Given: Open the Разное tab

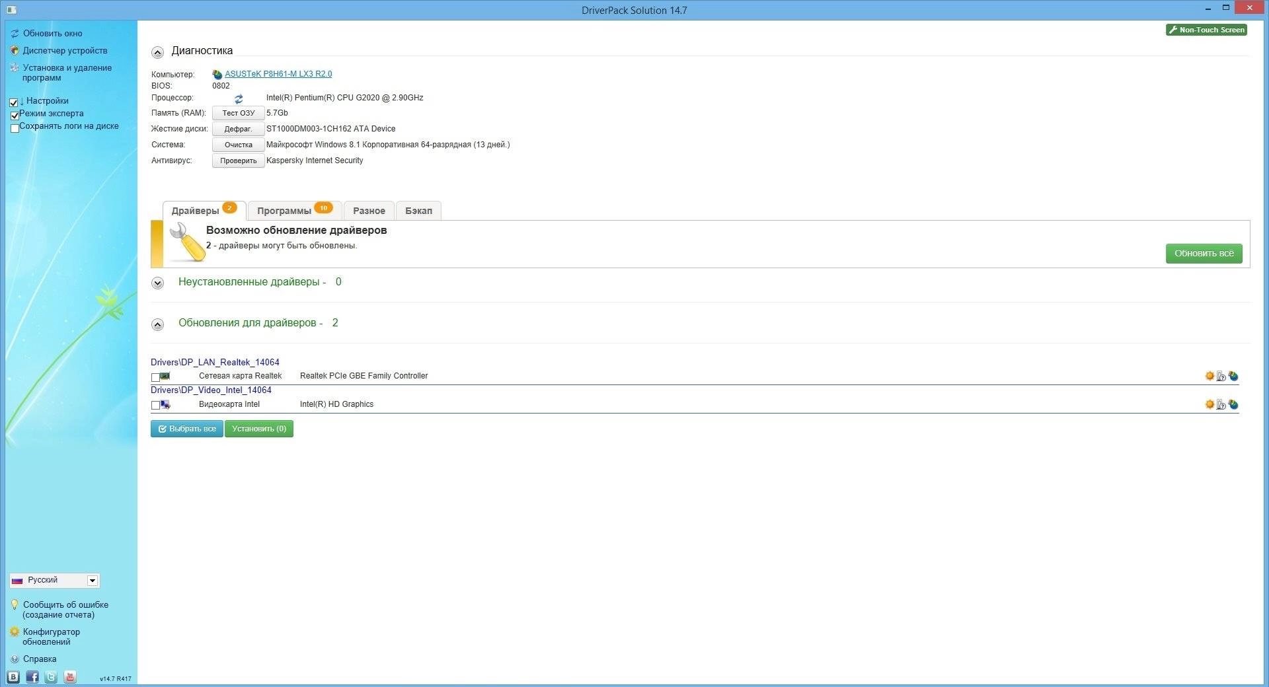Looking at the screenshot, I should [369, 211].
